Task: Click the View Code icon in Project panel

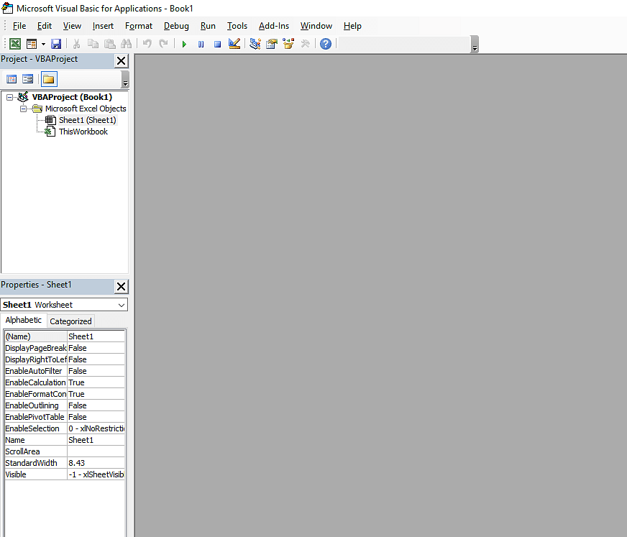Action: pos(12,79)
